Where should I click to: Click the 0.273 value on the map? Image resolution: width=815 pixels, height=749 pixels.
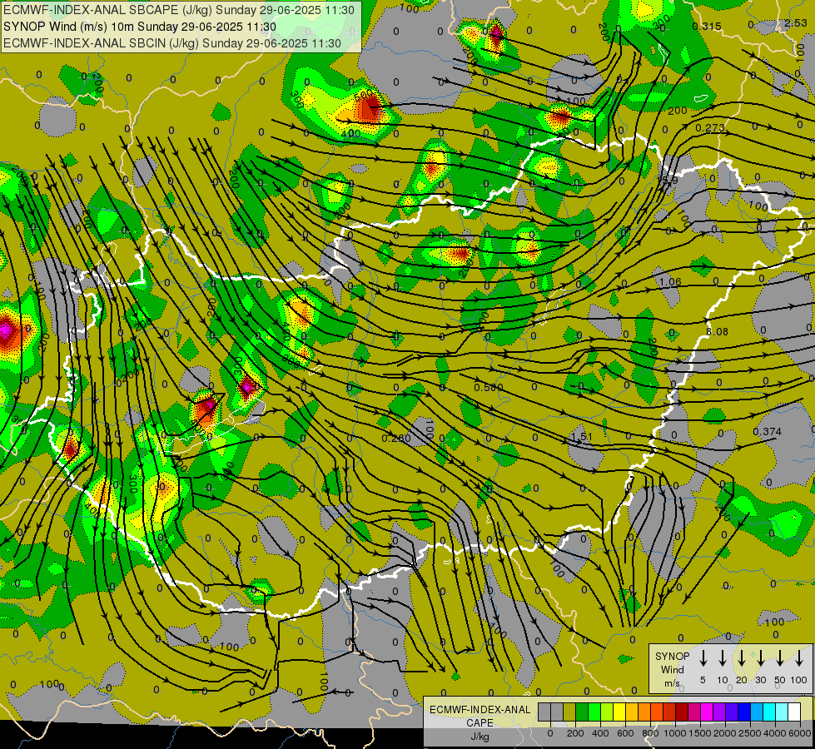click(x=710, y=127)
